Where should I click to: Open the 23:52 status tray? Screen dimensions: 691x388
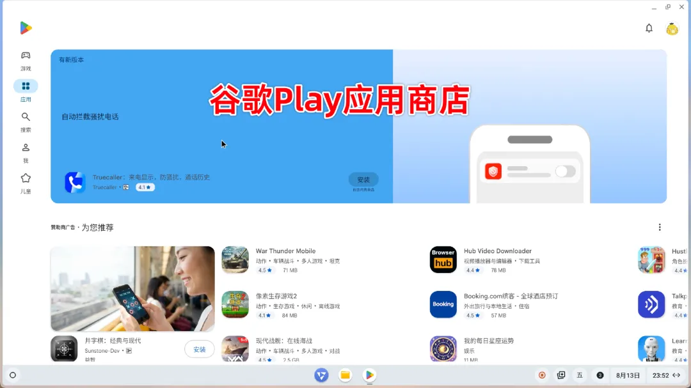click(666, 375)
